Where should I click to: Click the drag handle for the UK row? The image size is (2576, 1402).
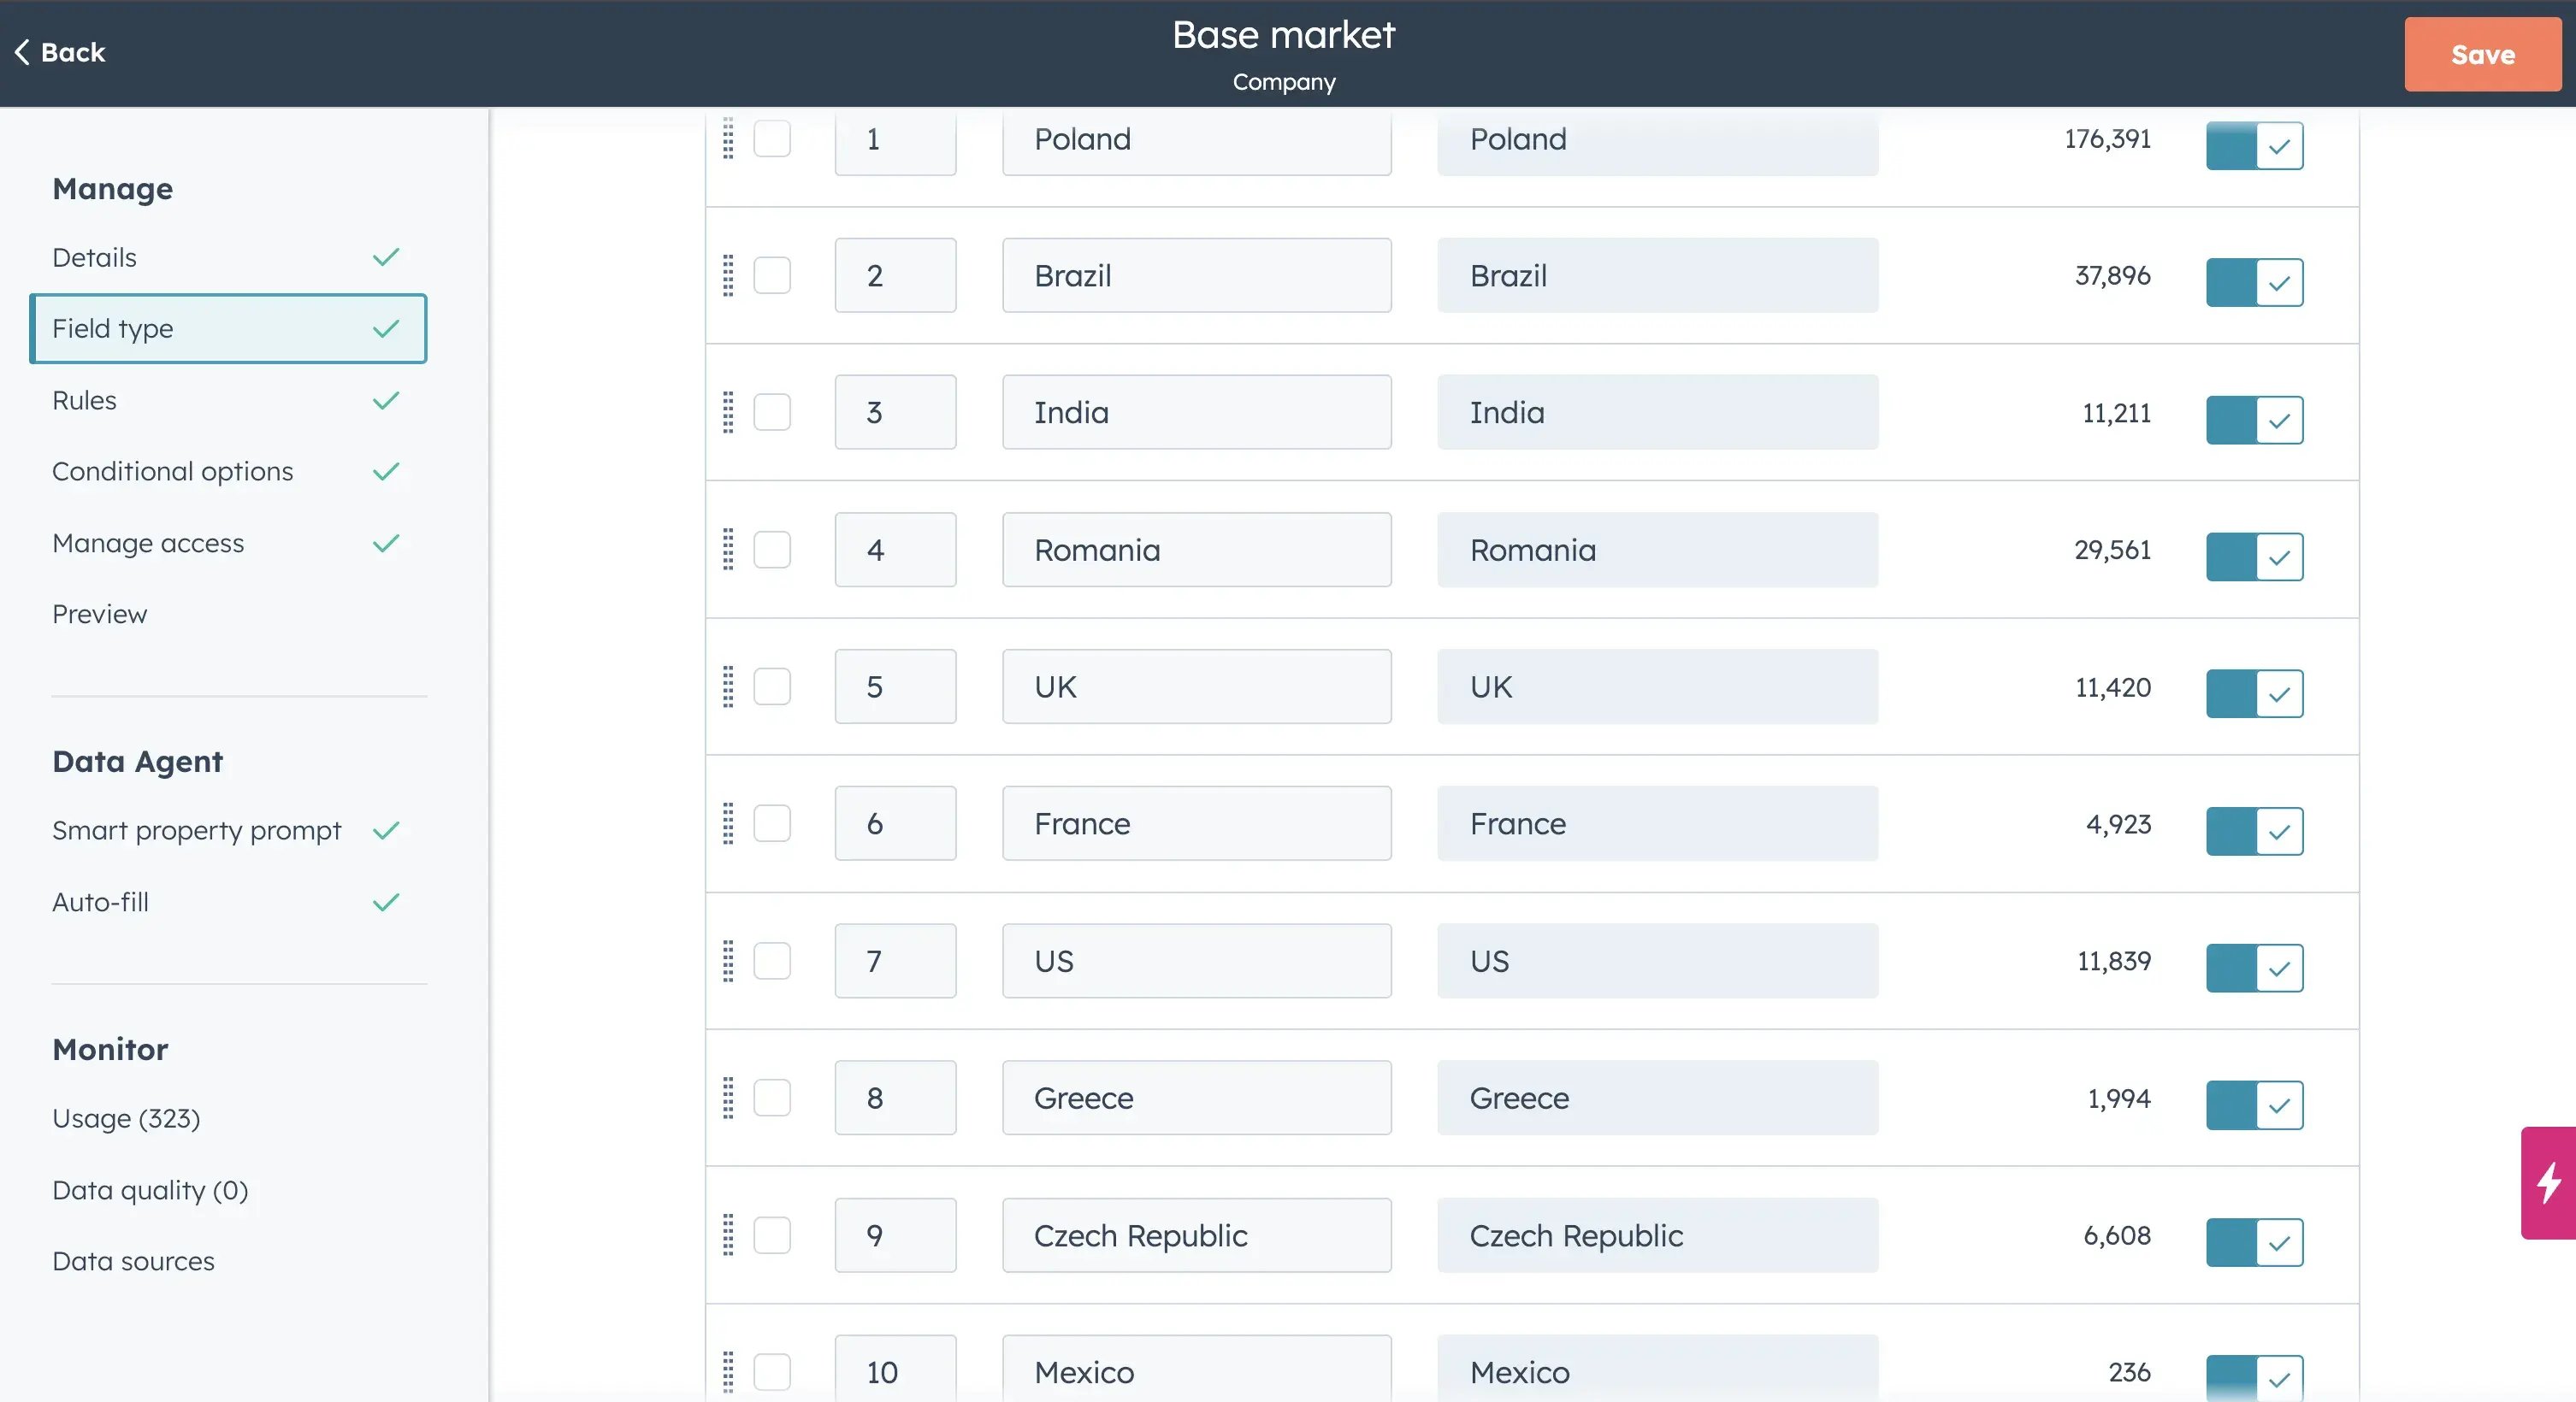pyautogui.click(x=728, y=686)
